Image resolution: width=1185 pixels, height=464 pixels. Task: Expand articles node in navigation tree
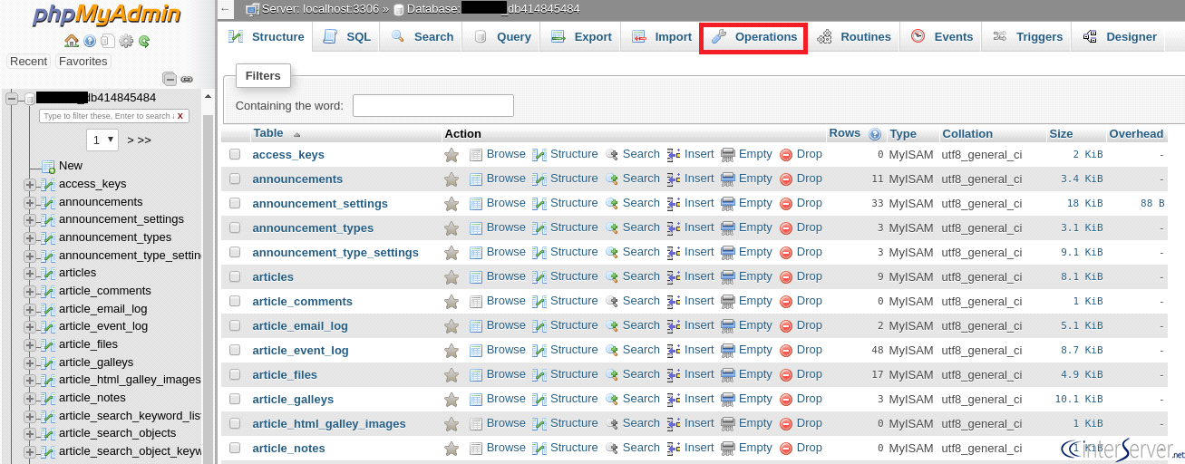coord(30,273)
